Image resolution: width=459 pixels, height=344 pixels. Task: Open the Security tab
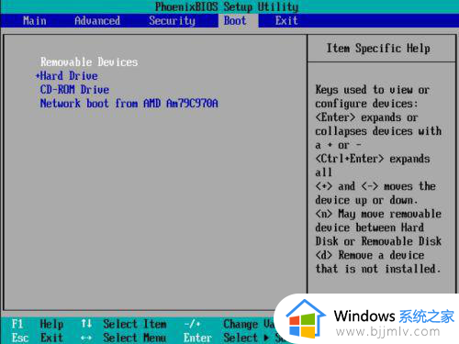tap(172, 21)
